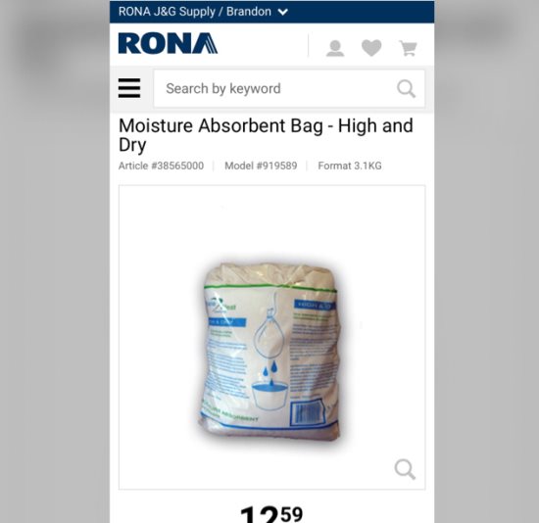Open the moisture absorbent bag product photo
Screen dimensions: 539x523
click(x=270, y=352)
